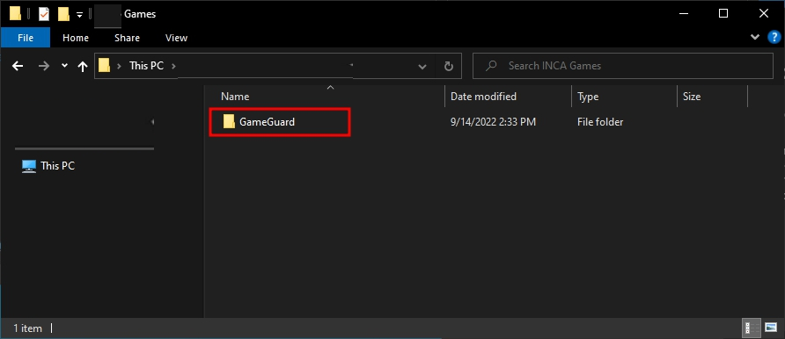Go up one folder level
Screen dimensions: 785x339
point(83,66)
